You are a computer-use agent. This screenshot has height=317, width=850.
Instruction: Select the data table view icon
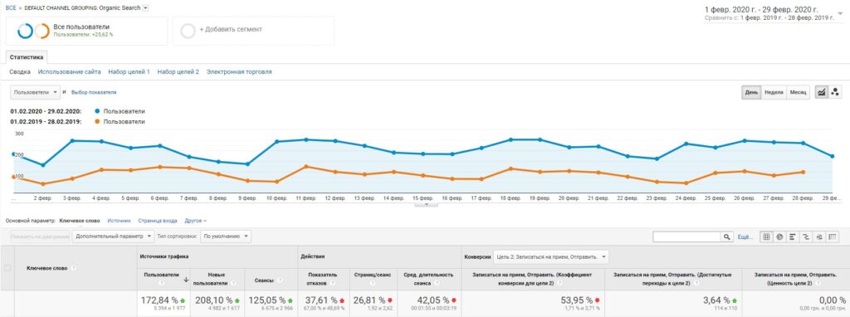766,237
